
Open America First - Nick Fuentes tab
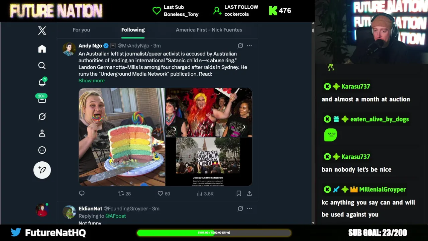point(209,30)
